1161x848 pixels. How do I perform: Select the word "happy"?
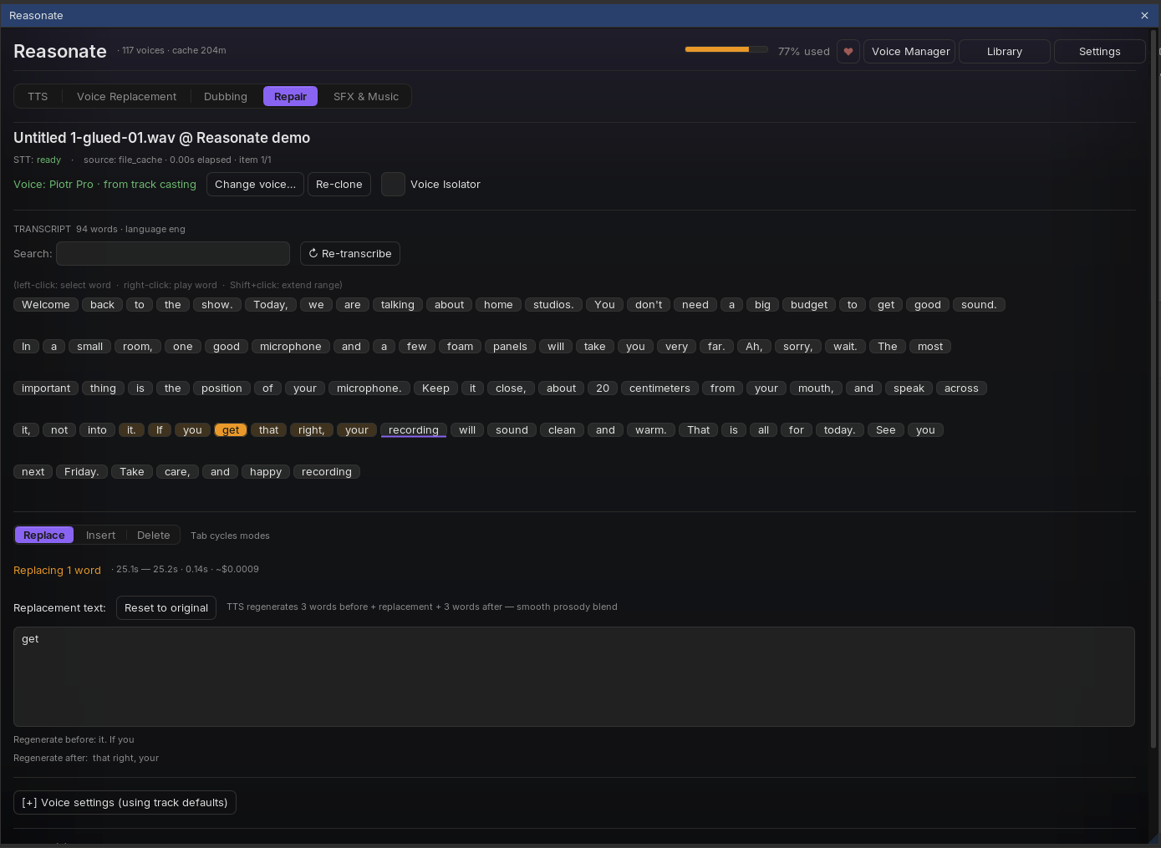266,472
